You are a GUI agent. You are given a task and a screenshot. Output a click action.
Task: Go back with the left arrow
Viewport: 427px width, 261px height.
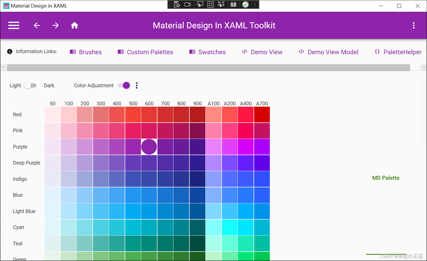tap(37, 25)
